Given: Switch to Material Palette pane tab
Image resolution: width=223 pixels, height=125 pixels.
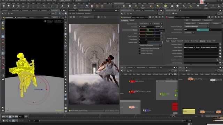Looking at the screenshot, I should coord(141,68).
